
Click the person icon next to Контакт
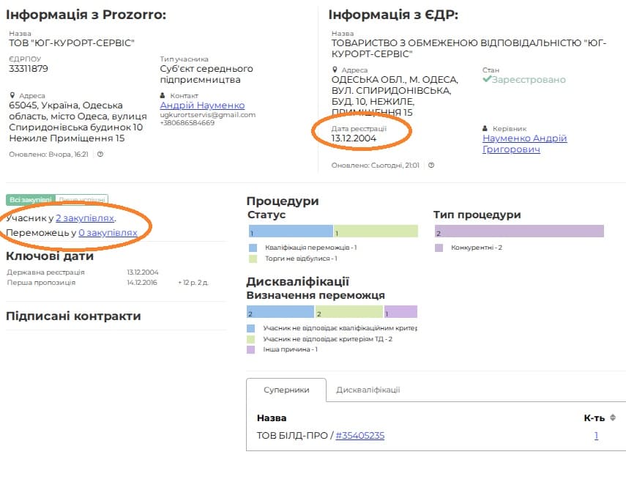pos(163,96)
